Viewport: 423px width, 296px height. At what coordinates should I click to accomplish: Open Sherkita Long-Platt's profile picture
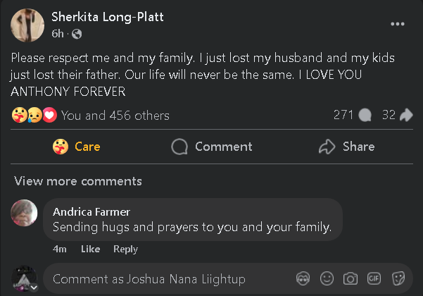click(28, 25)
